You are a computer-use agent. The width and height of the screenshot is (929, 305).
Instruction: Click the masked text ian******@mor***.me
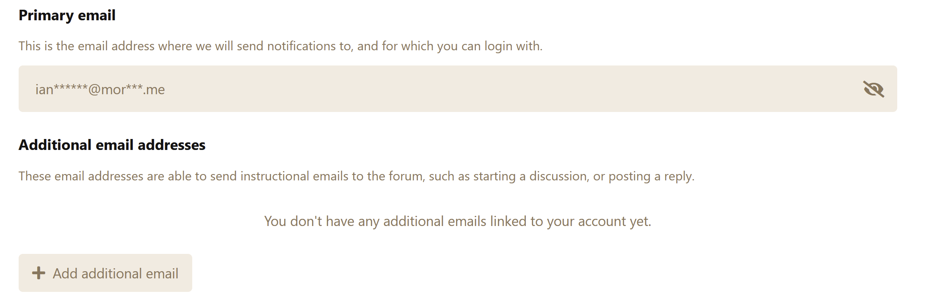(x=100, y=90)
